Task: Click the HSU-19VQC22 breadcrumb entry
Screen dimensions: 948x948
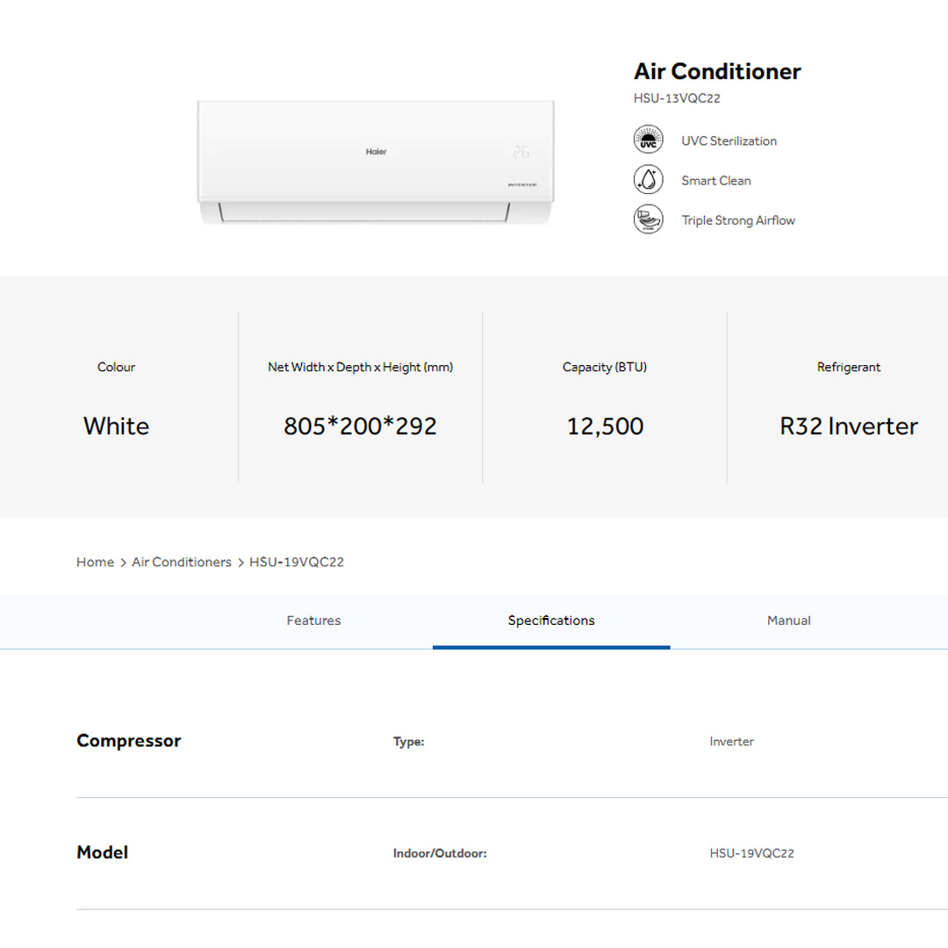Action: (x=296, y=562)
